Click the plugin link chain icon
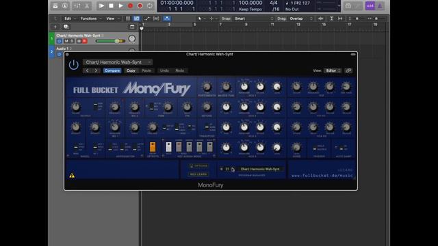Screen dimensions: 438x246 [348, 70]
